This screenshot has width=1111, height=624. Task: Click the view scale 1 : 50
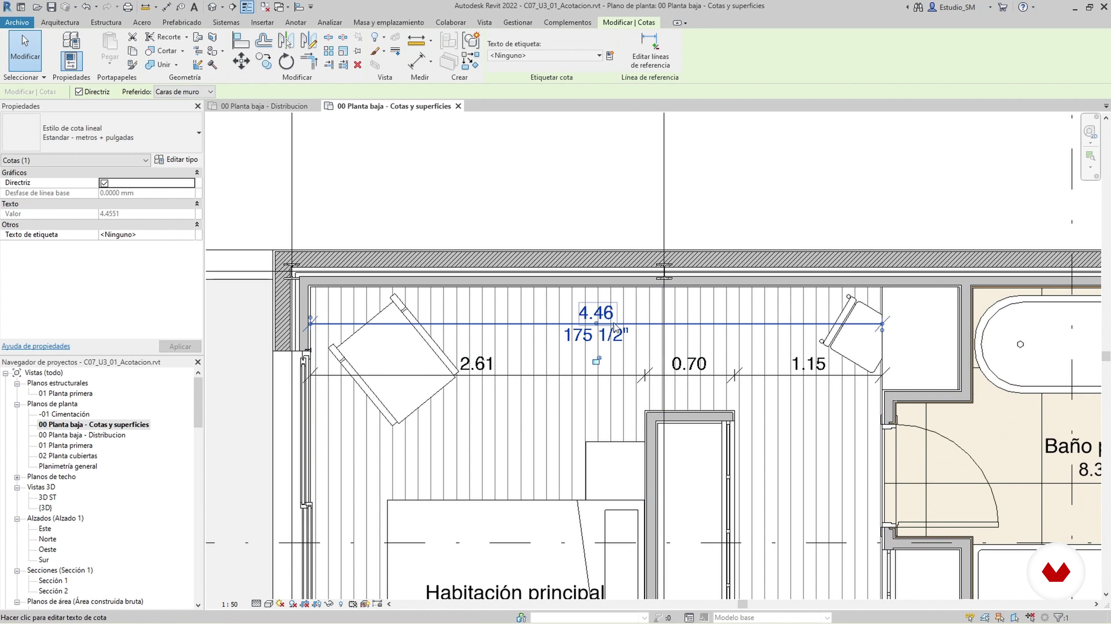[229, 605]
